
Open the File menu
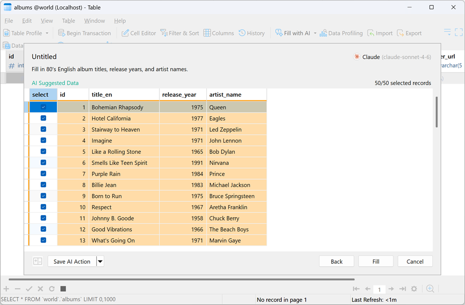(x=9, y=21)
